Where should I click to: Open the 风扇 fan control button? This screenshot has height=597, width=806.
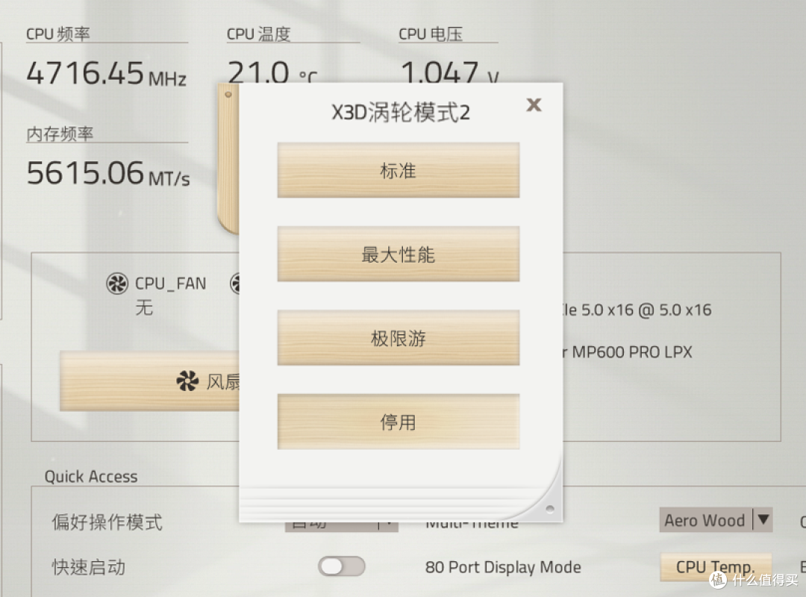pos(149,381)
